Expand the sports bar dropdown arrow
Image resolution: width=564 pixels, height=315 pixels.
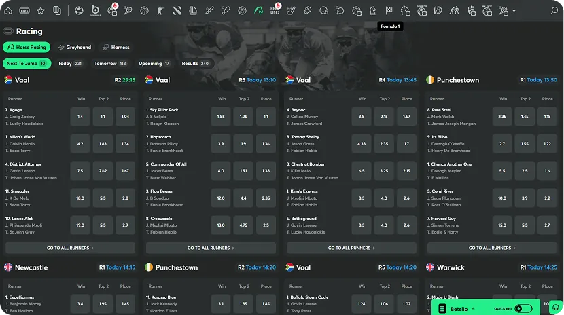click(x=514, y=11)
